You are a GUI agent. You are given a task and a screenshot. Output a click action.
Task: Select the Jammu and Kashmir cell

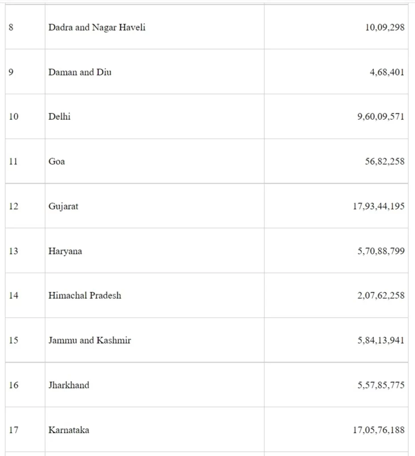90,341
